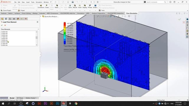Switch to the Model tab at bottom
Image resolution: width=189 pixels, height=106 pixels.
tap(12, 98)
